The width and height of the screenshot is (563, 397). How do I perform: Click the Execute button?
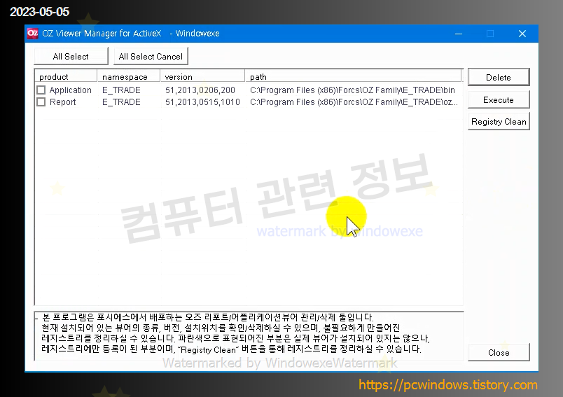[x=499, y=100]
